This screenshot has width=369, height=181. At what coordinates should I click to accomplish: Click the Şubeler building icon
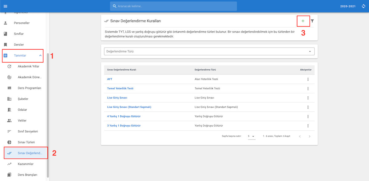point(10,99)
